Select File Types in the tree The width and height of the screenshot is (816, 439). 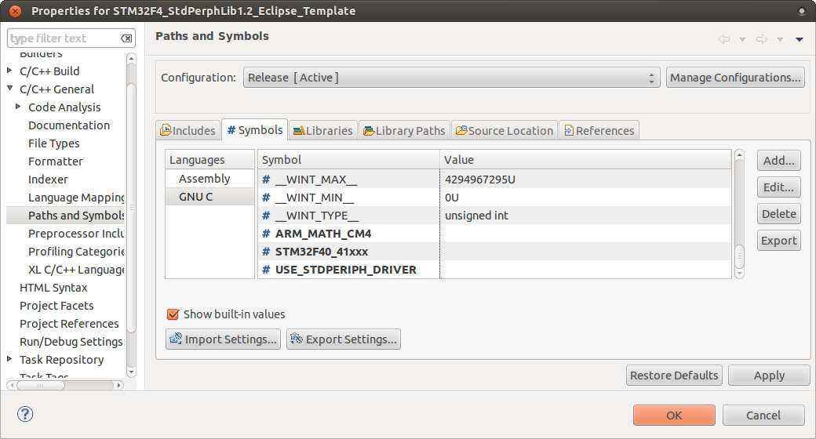53,143
